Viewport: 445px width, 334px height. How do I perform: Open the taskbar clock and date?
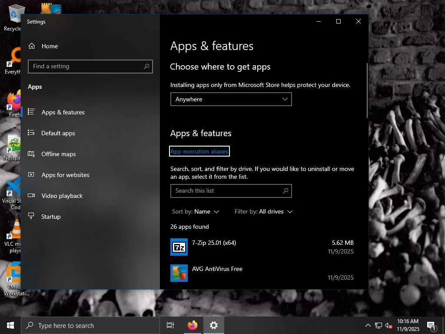pos(408,325)
